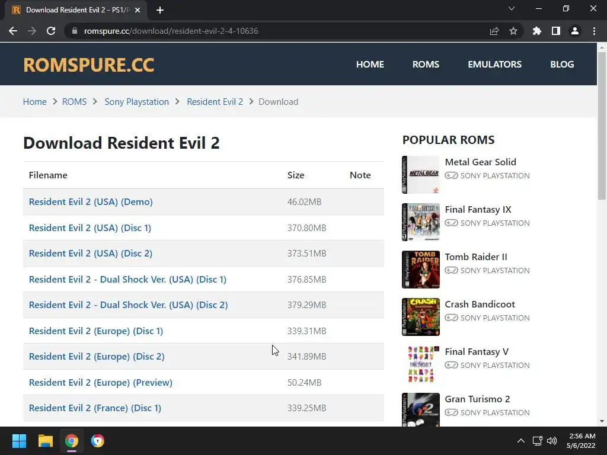Click the browser forward arrow
The image size is (607, 455).
32,31
